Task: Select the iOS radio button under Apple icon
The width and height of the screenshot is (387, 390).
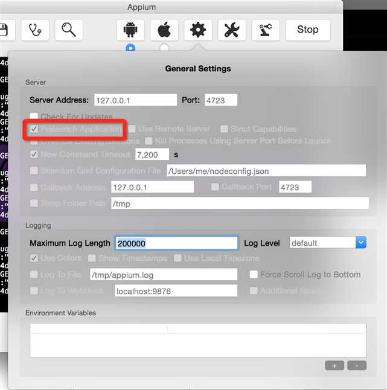Action: [x=164, y=48]
